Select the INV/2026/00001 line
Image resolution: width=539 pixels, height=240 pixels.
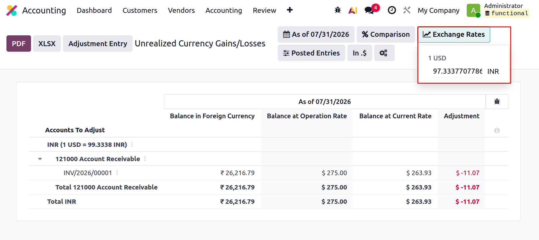click(x=88, y=173)
